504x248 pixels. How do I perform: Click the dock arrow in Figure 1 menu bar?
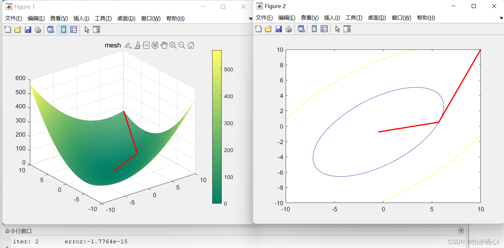250,19
